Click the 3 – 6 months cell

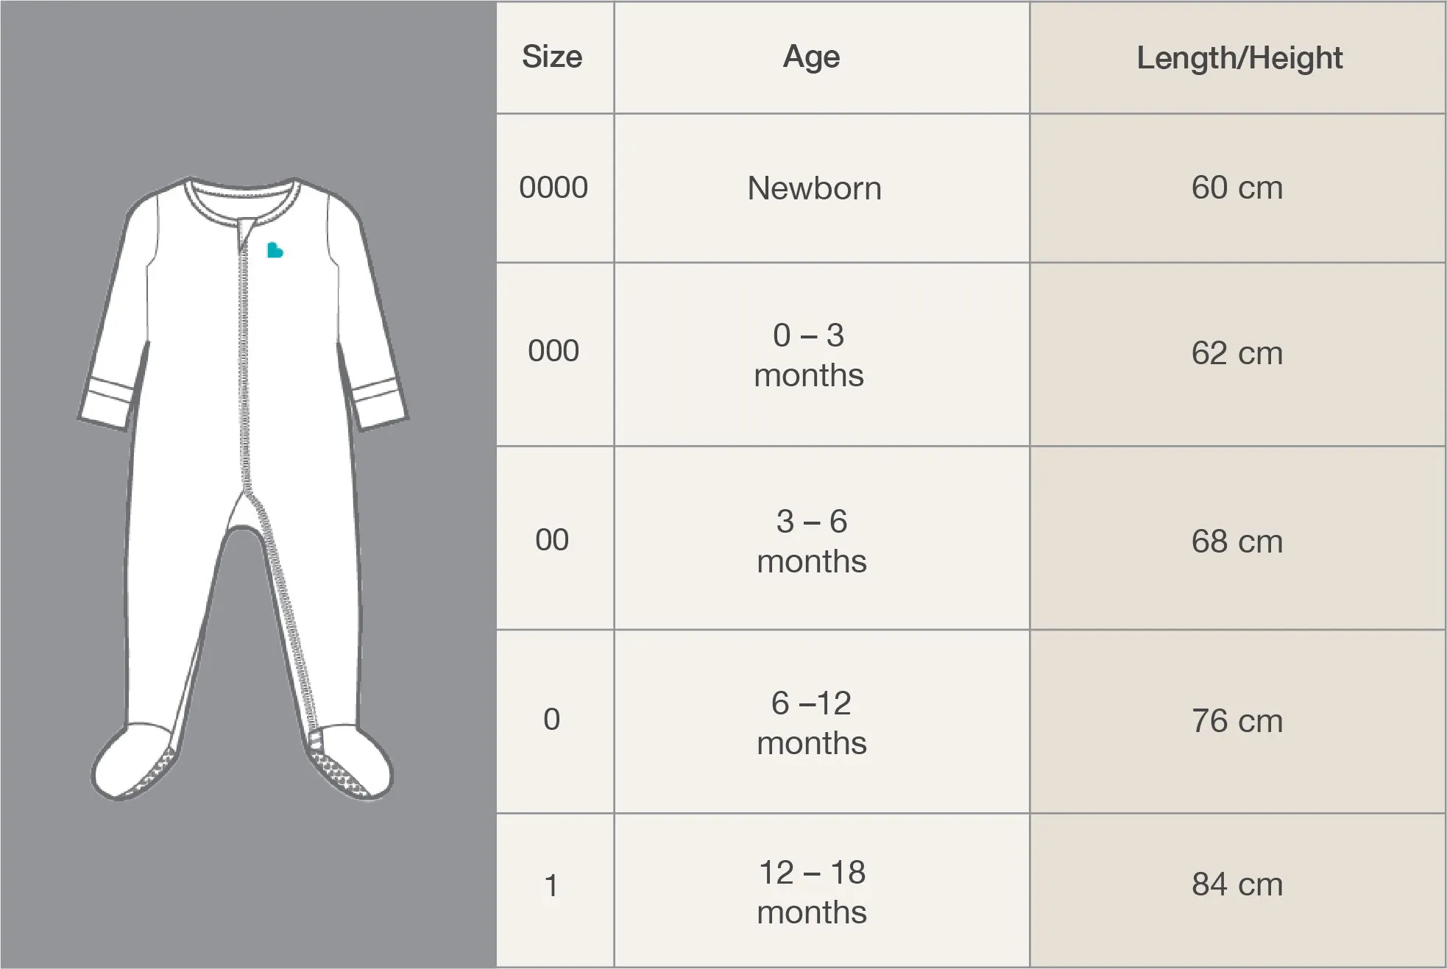[821, 538]
